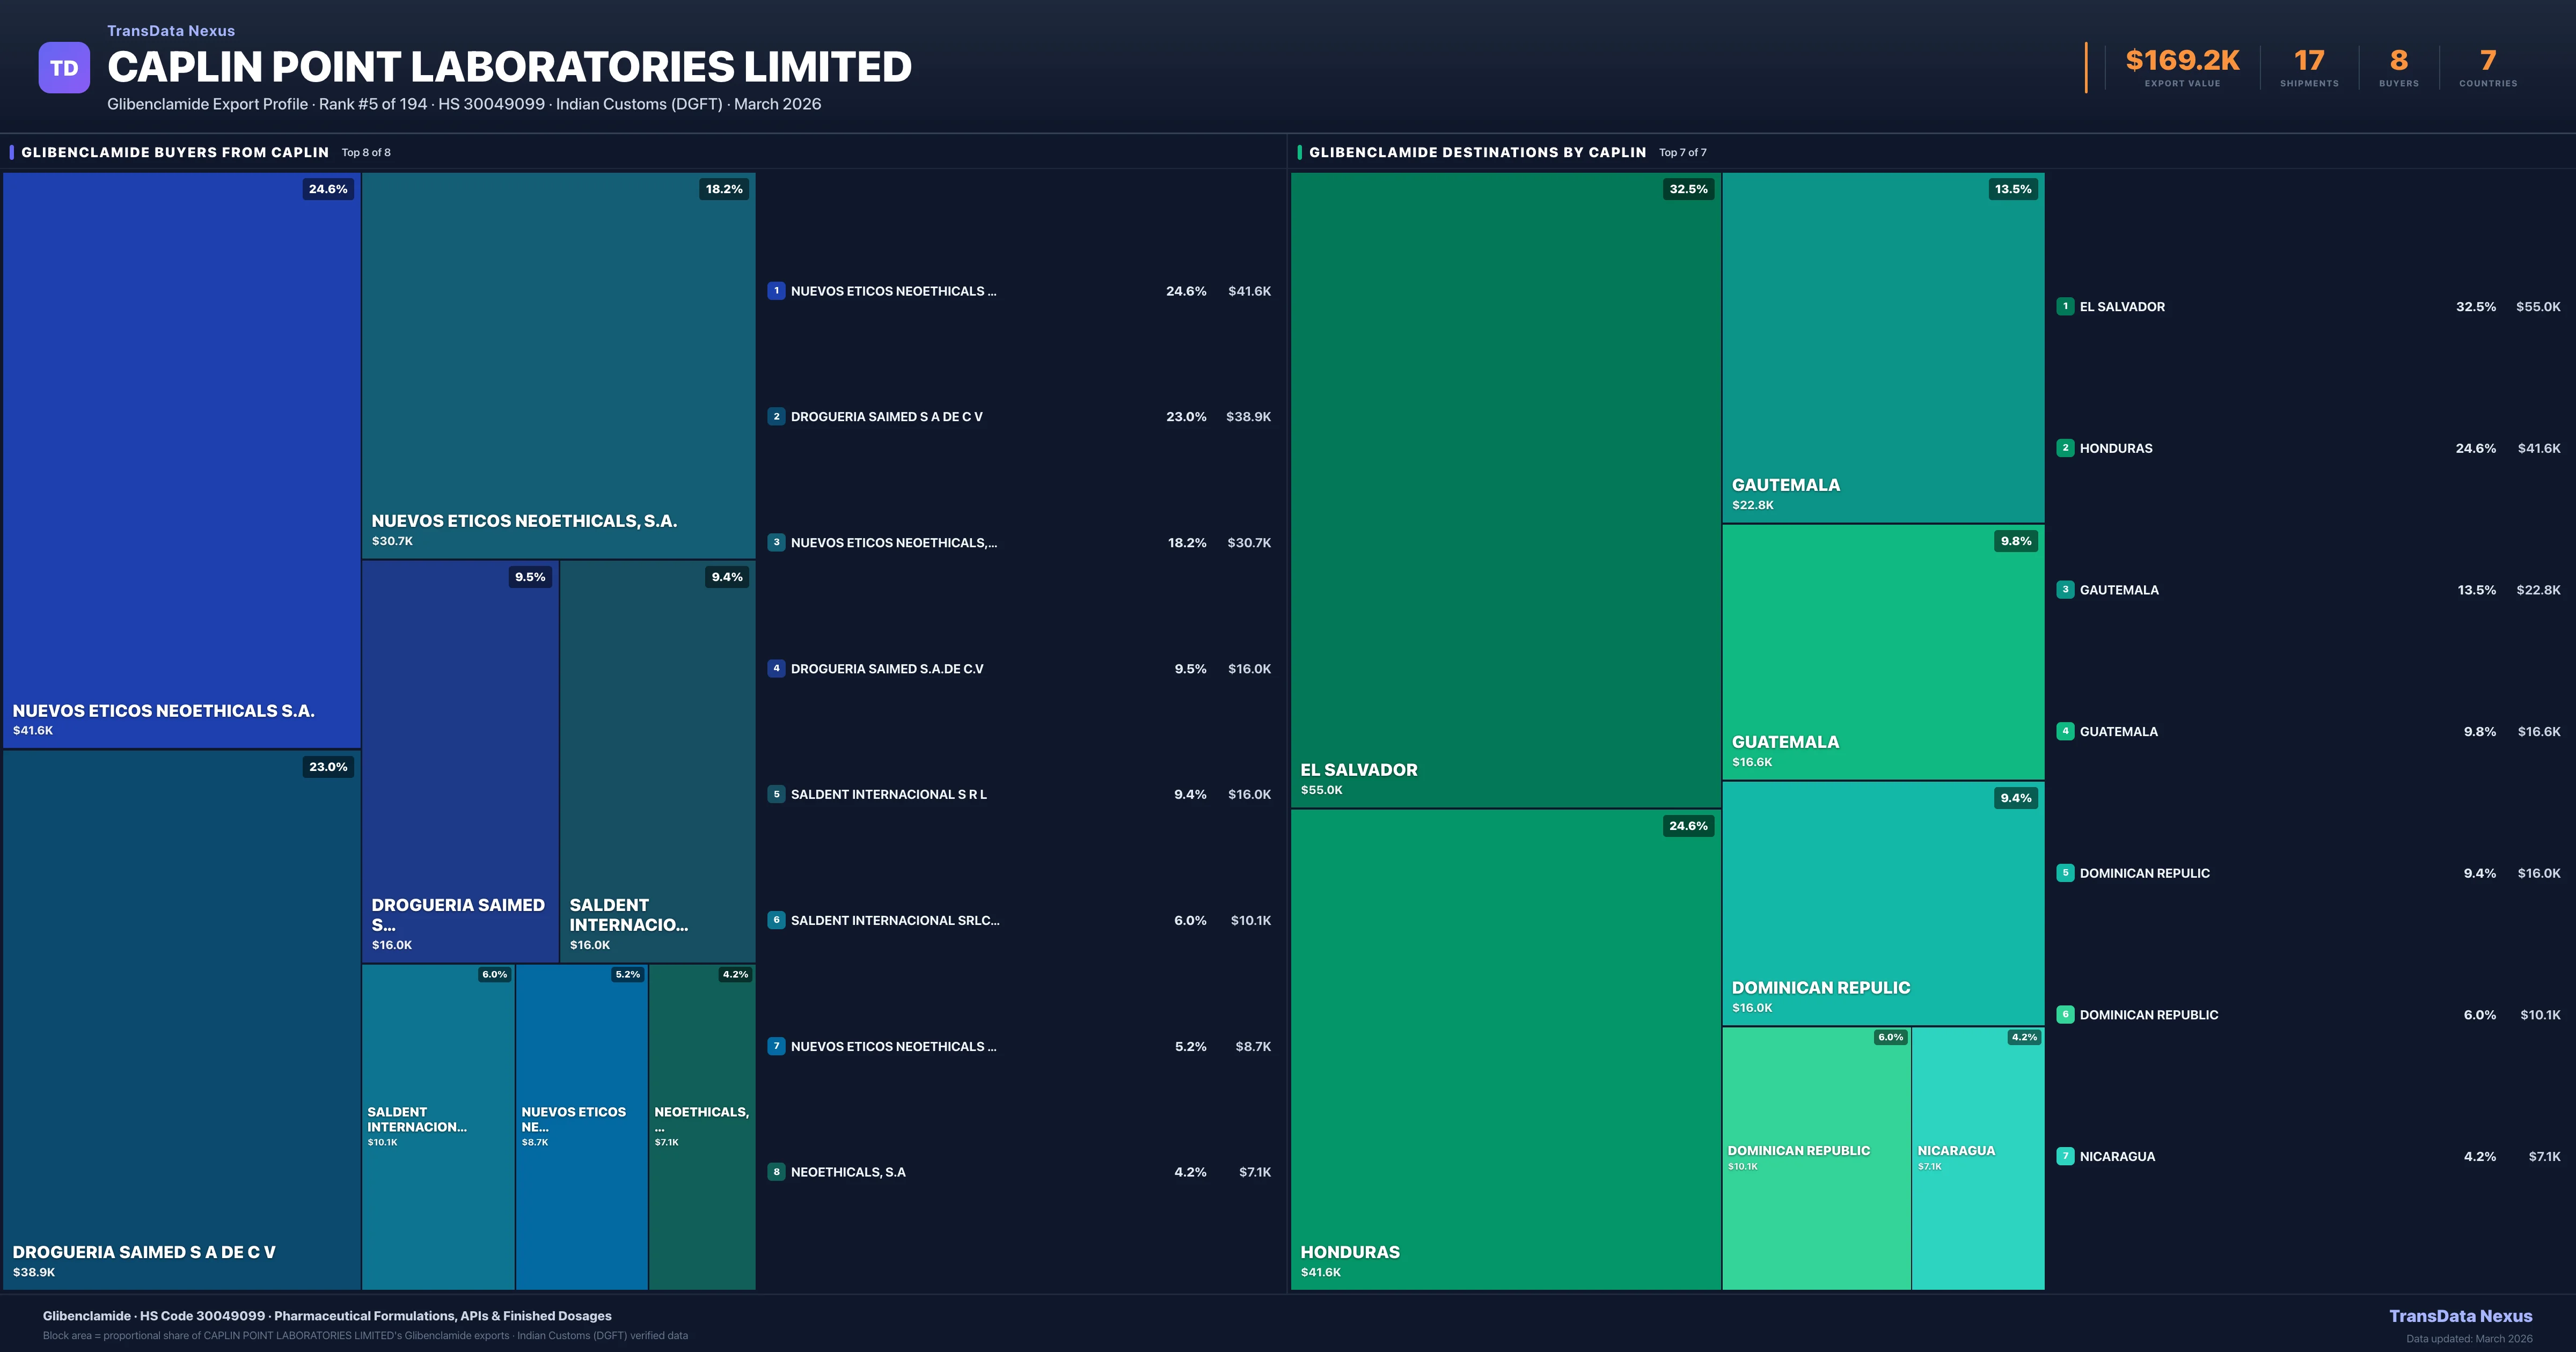Select the Drogueria Saimed S A DE C V block
The image size is (2576, 1352).
point(181,1020)
